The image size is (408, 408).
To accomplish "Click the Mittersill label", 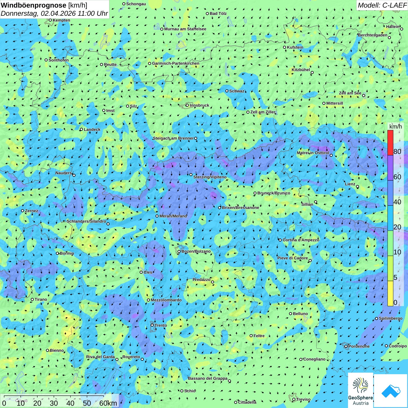I will pos(335,103).
